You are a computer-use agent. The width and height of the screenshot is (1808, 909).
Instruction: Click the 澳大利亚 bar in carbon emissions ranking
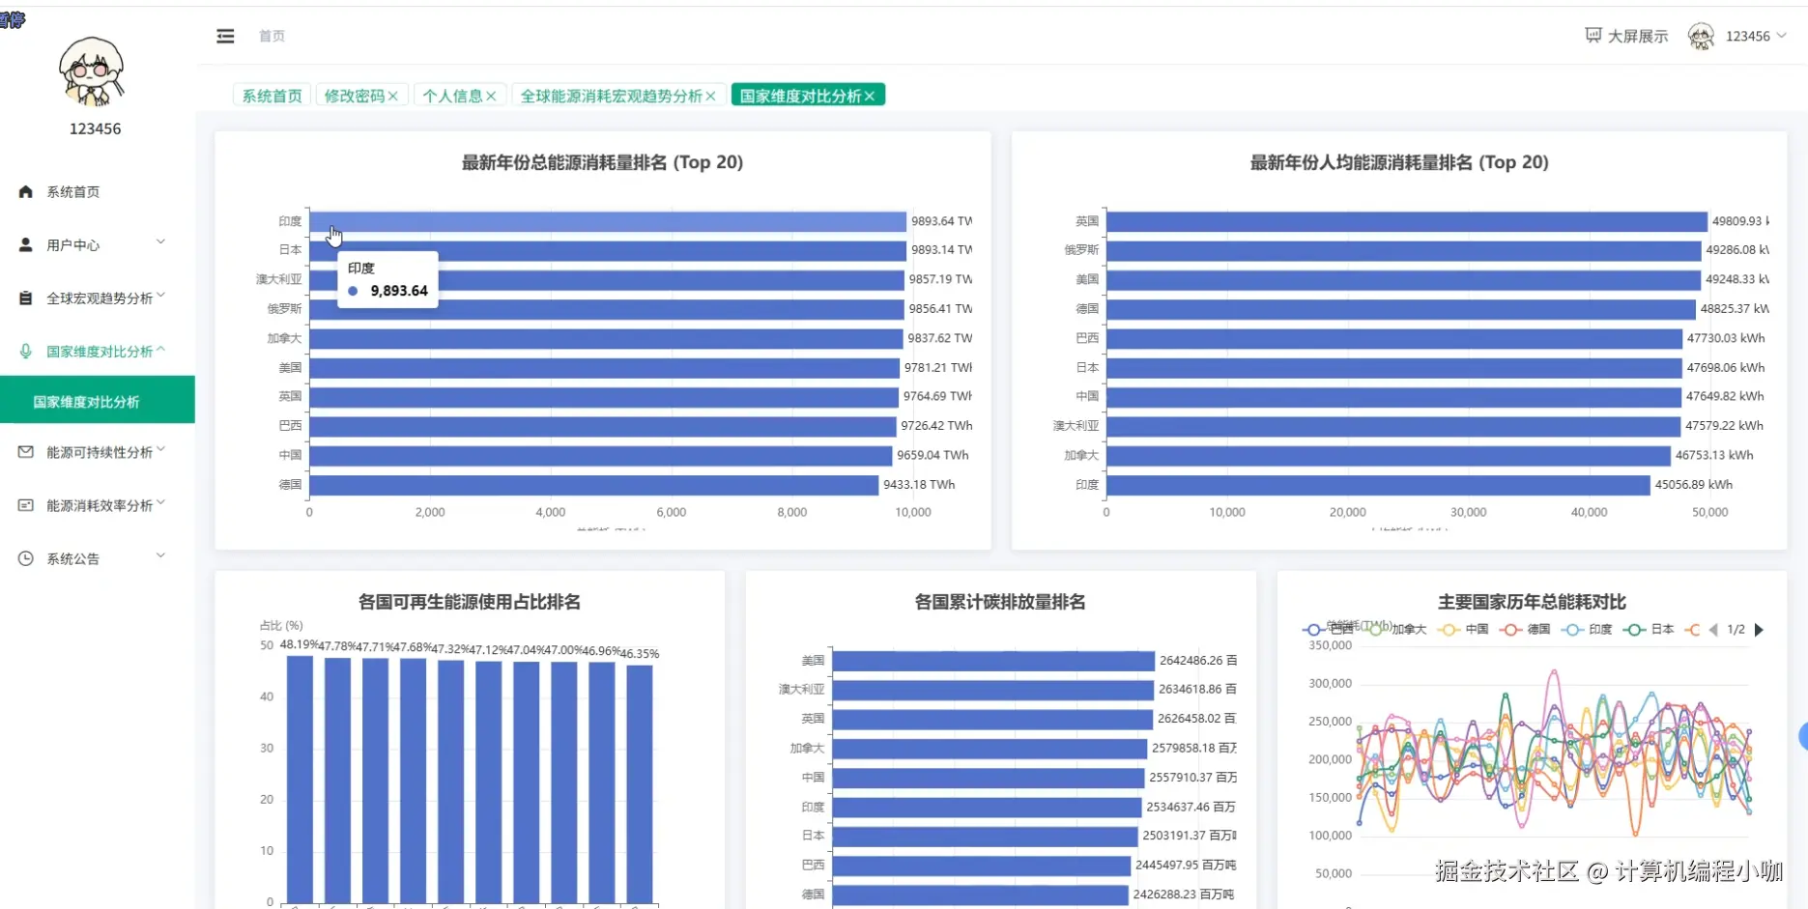point(993,690)
